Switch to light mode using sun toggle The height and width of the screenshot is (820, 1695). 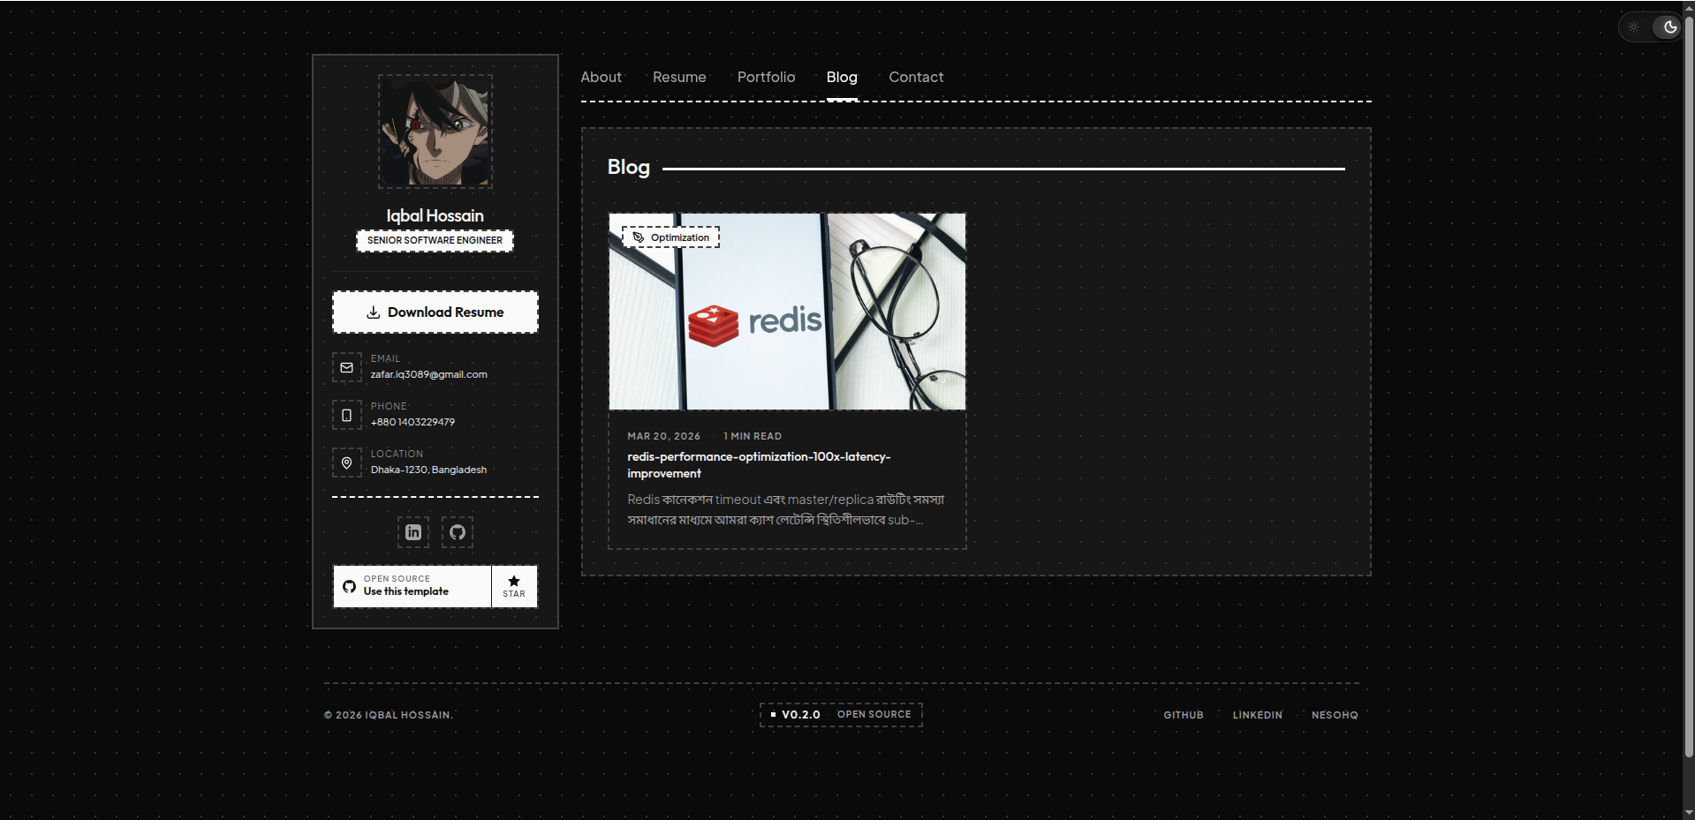click(1633, 26)
